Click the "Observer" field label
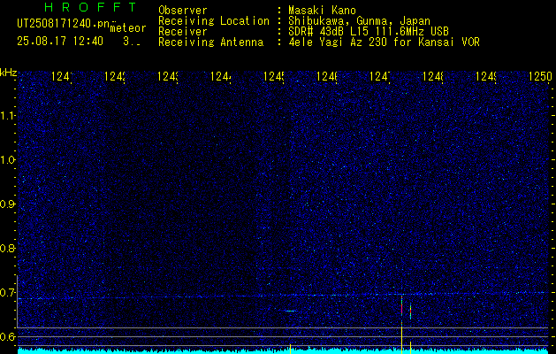The image size is (556, 354). click(x=183, y=10)
